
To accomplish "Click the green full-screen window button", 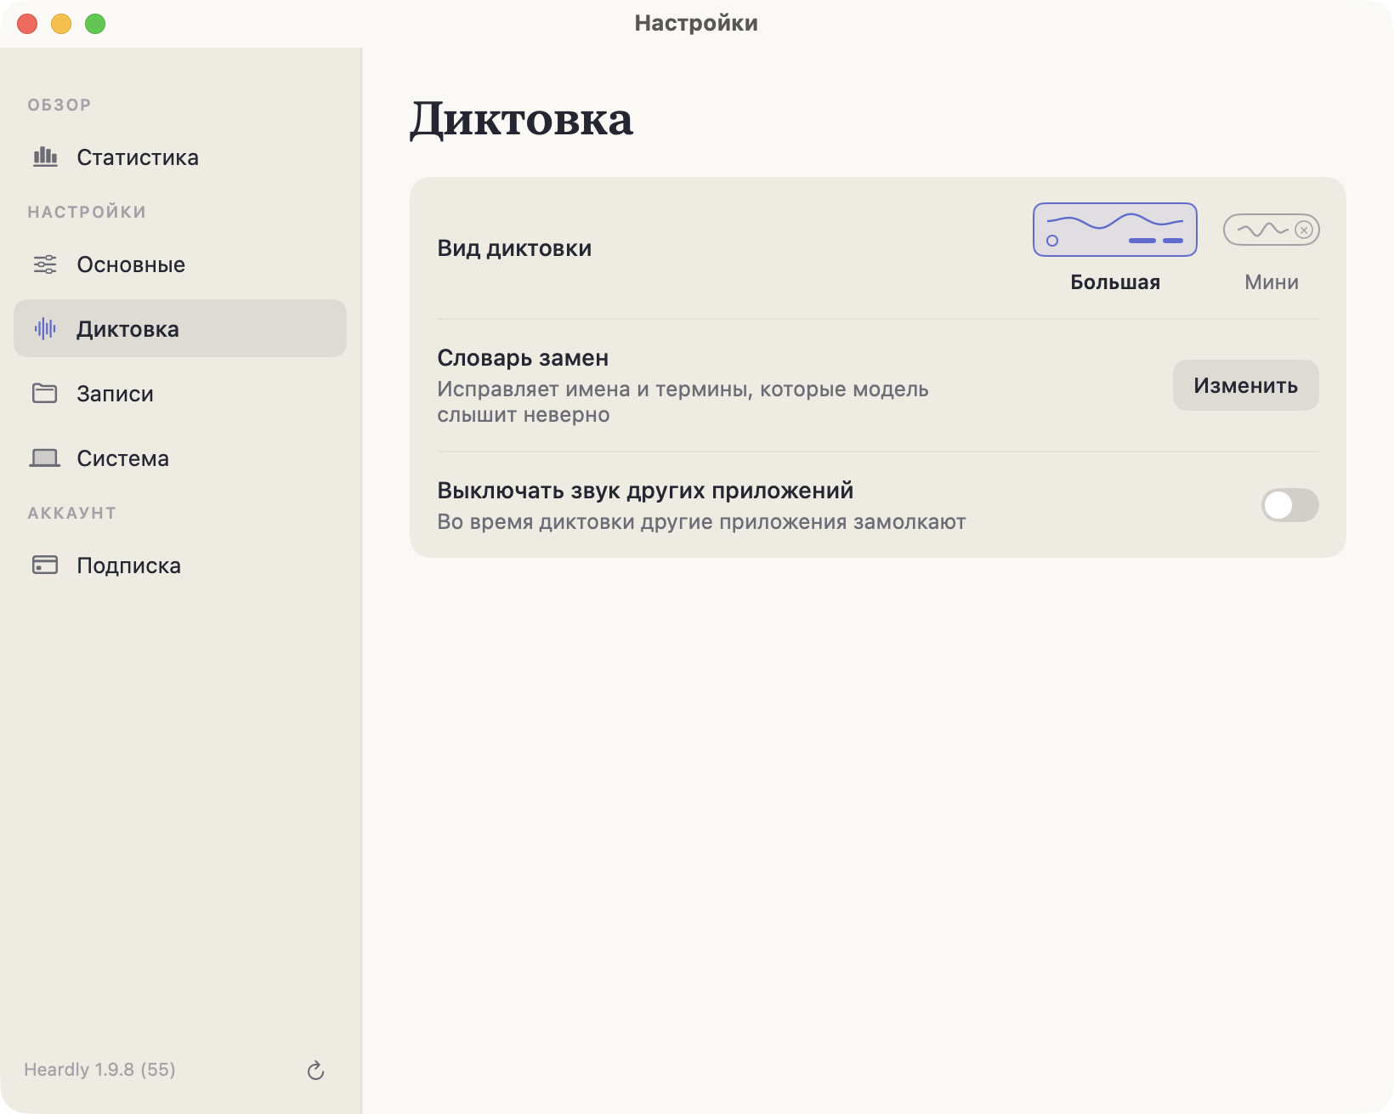I will coord(95,24).
